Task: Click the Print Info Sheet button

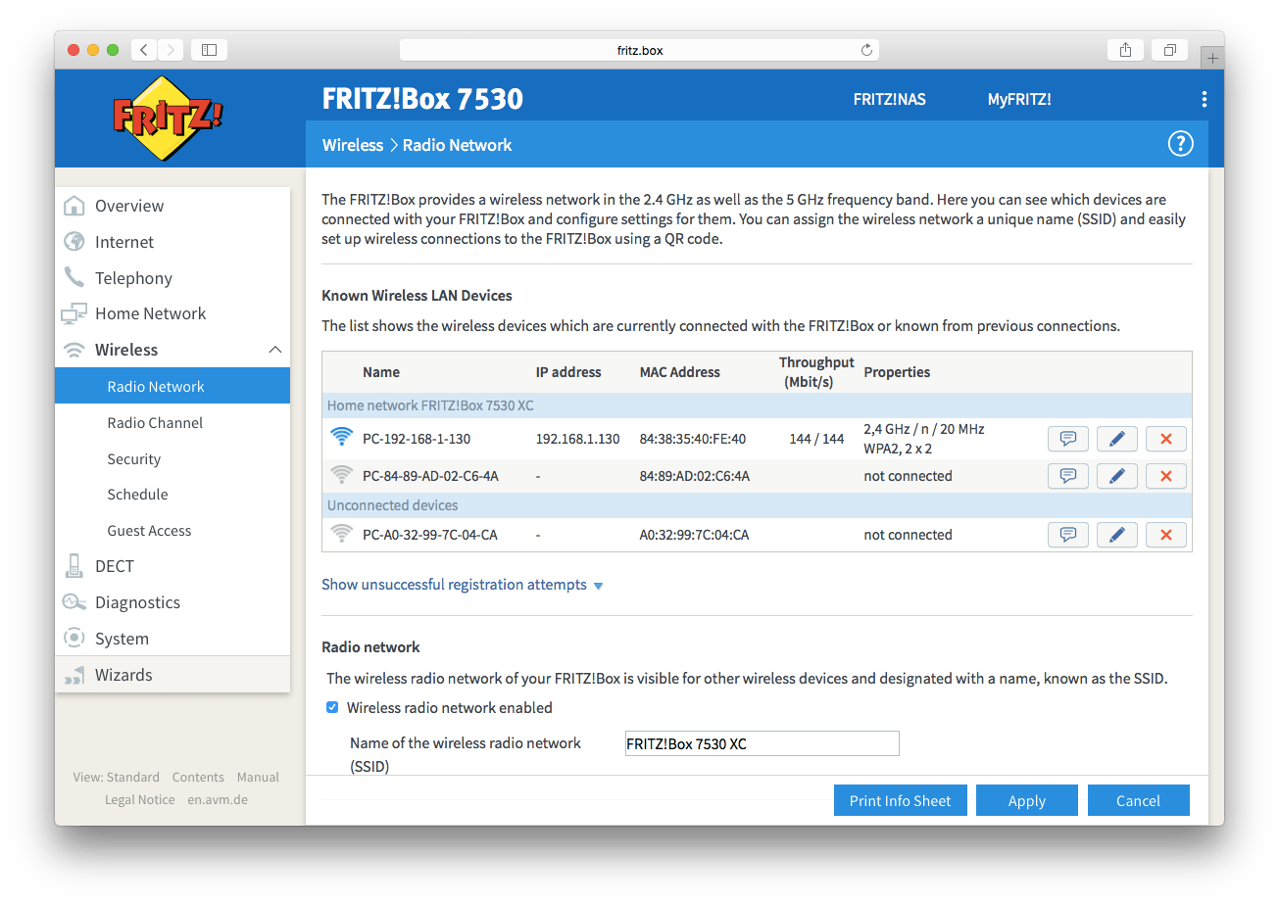Action: click(x=900, y=800)
